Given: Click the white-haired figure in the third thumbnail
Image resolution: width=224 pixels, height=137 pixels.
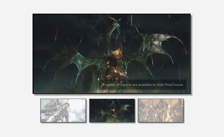Looking at the screenshot, I should point(170,112).
